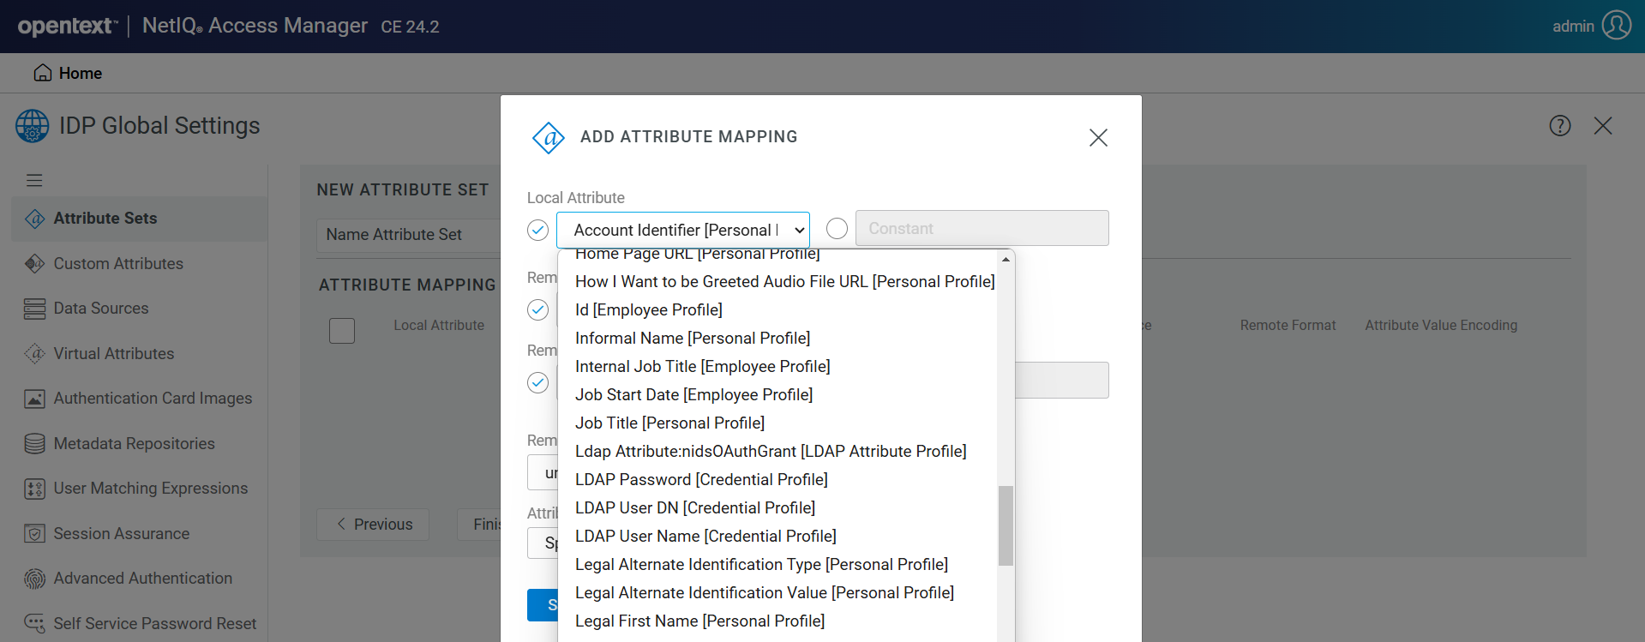Click the Attribute Sets sidebar icon
Screen dimensions: 1645x642
(x=35, y=219)
